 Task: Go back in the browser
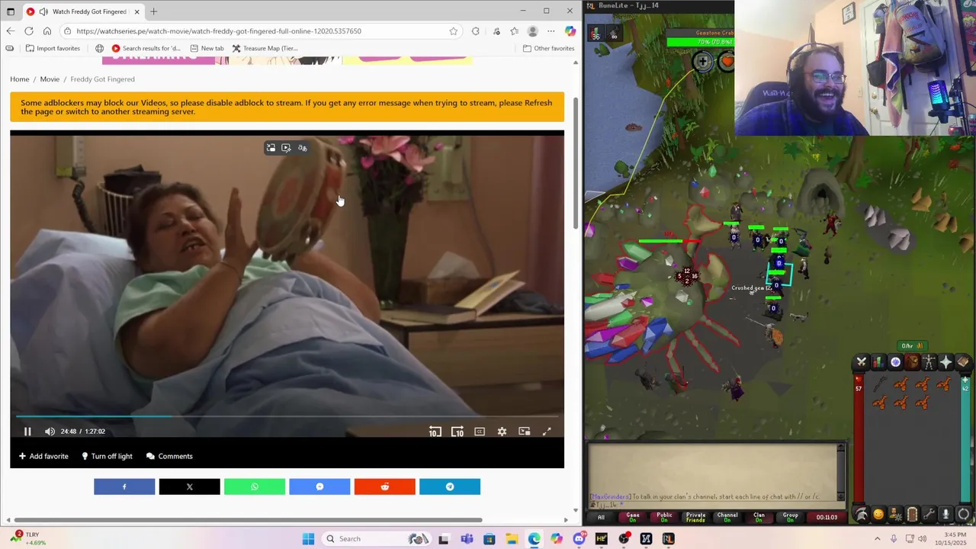coord(10,31)
